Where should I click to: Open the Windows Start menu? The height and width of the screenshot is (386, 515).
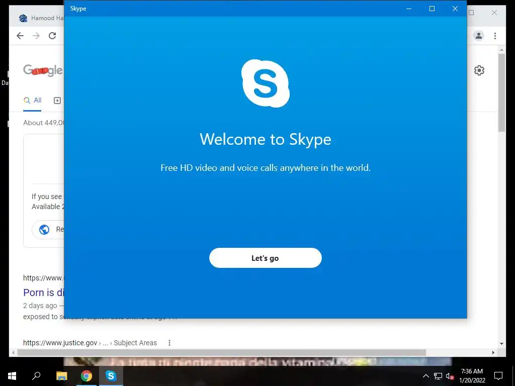tap(12, 376)
